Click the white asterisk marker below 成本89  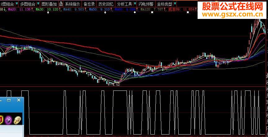(188, 12)
